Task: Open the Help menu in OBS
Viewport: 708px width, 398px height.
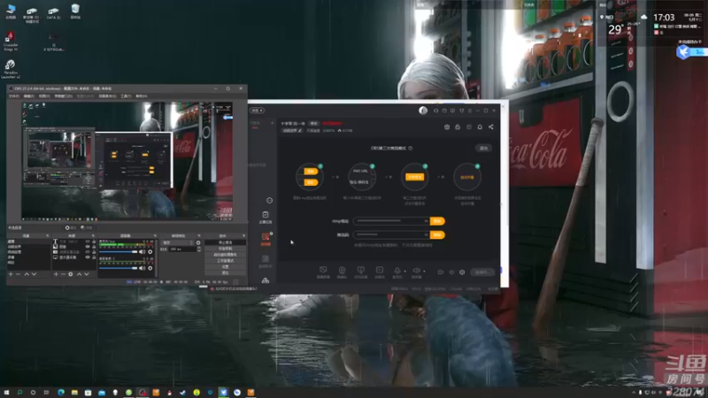Action: [142, 96]
